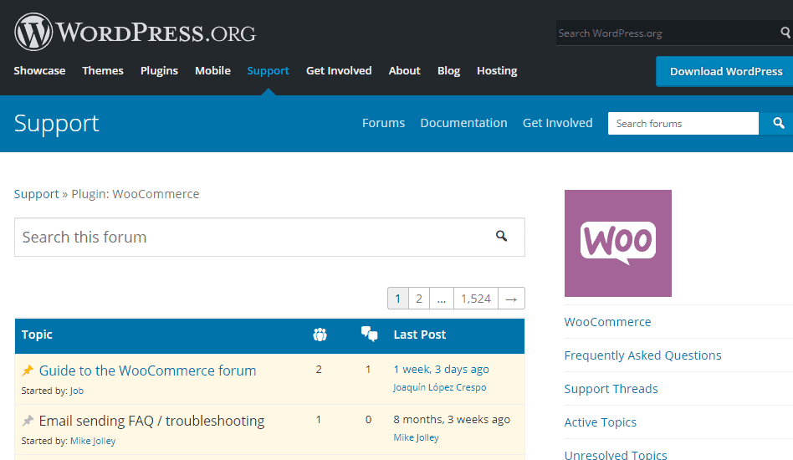Open Forums in the blue Support bar
Viewport: 793px width, 460px height.
[383, 123]
